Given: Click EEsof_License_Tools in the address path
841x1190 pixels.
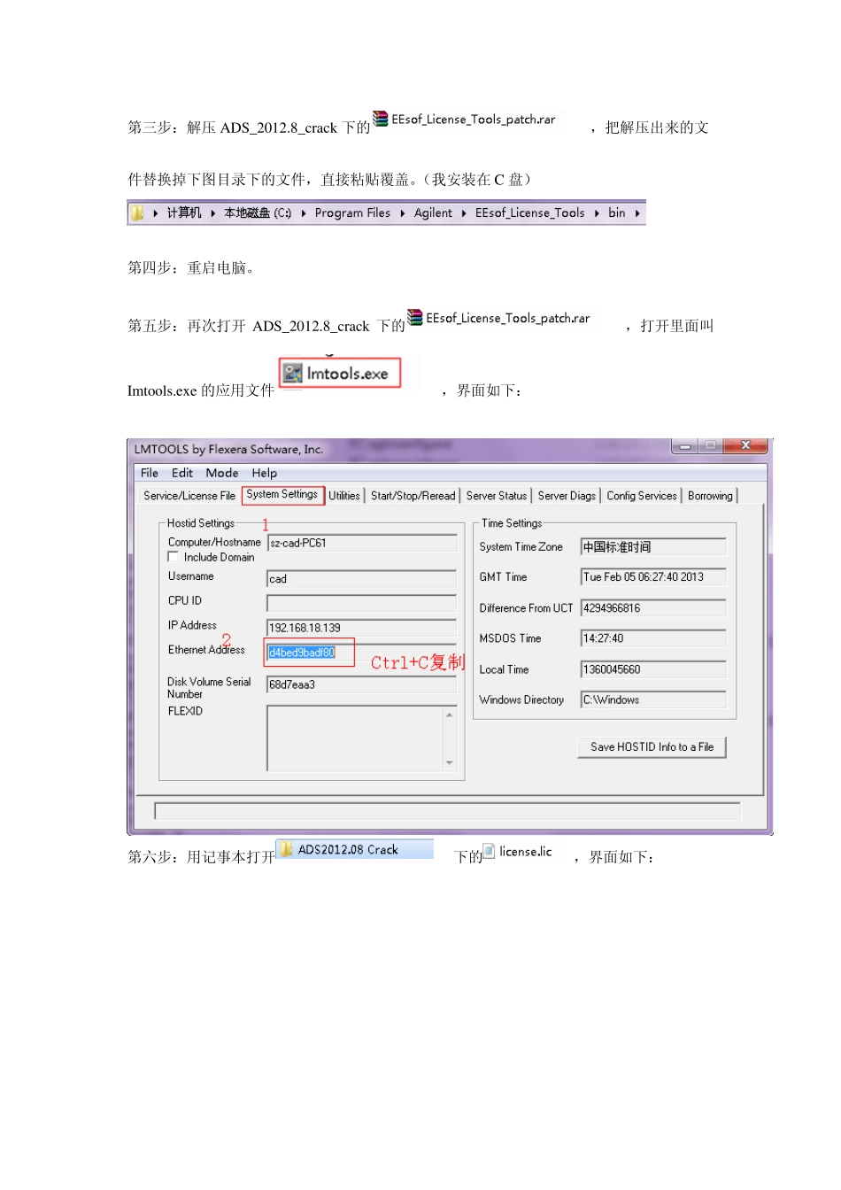Looking at the screenshot, I should (x=529, y=212).
